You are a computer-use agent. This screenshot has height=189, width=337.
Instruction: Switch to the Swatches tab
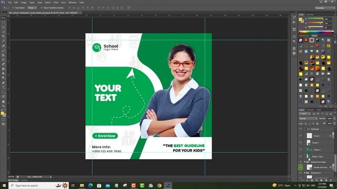point(310,15)
